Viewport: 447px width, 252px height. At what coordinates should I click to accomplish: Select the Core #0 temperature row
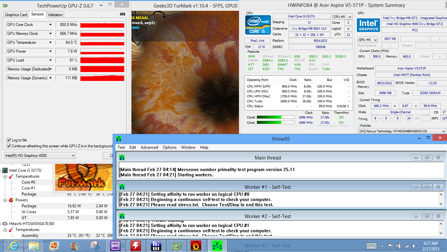point(28,182)
